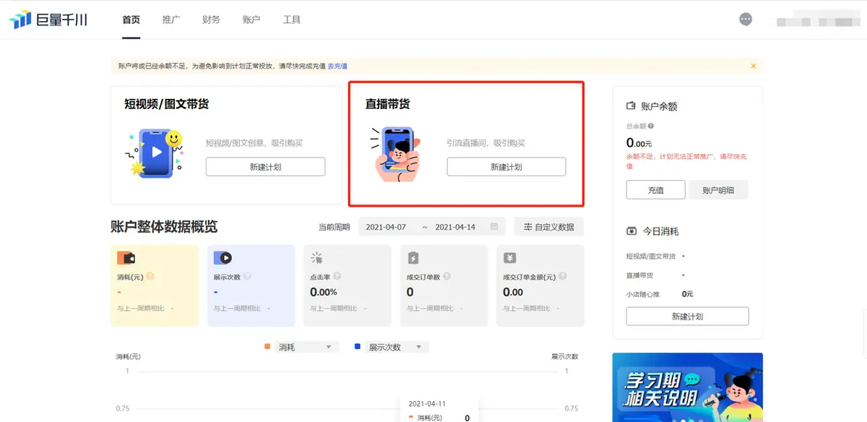Image resolution: width=867 pixels, height=422 pixels.
Task: Open the 账户 menu
Action: click(x=251, y=20)
